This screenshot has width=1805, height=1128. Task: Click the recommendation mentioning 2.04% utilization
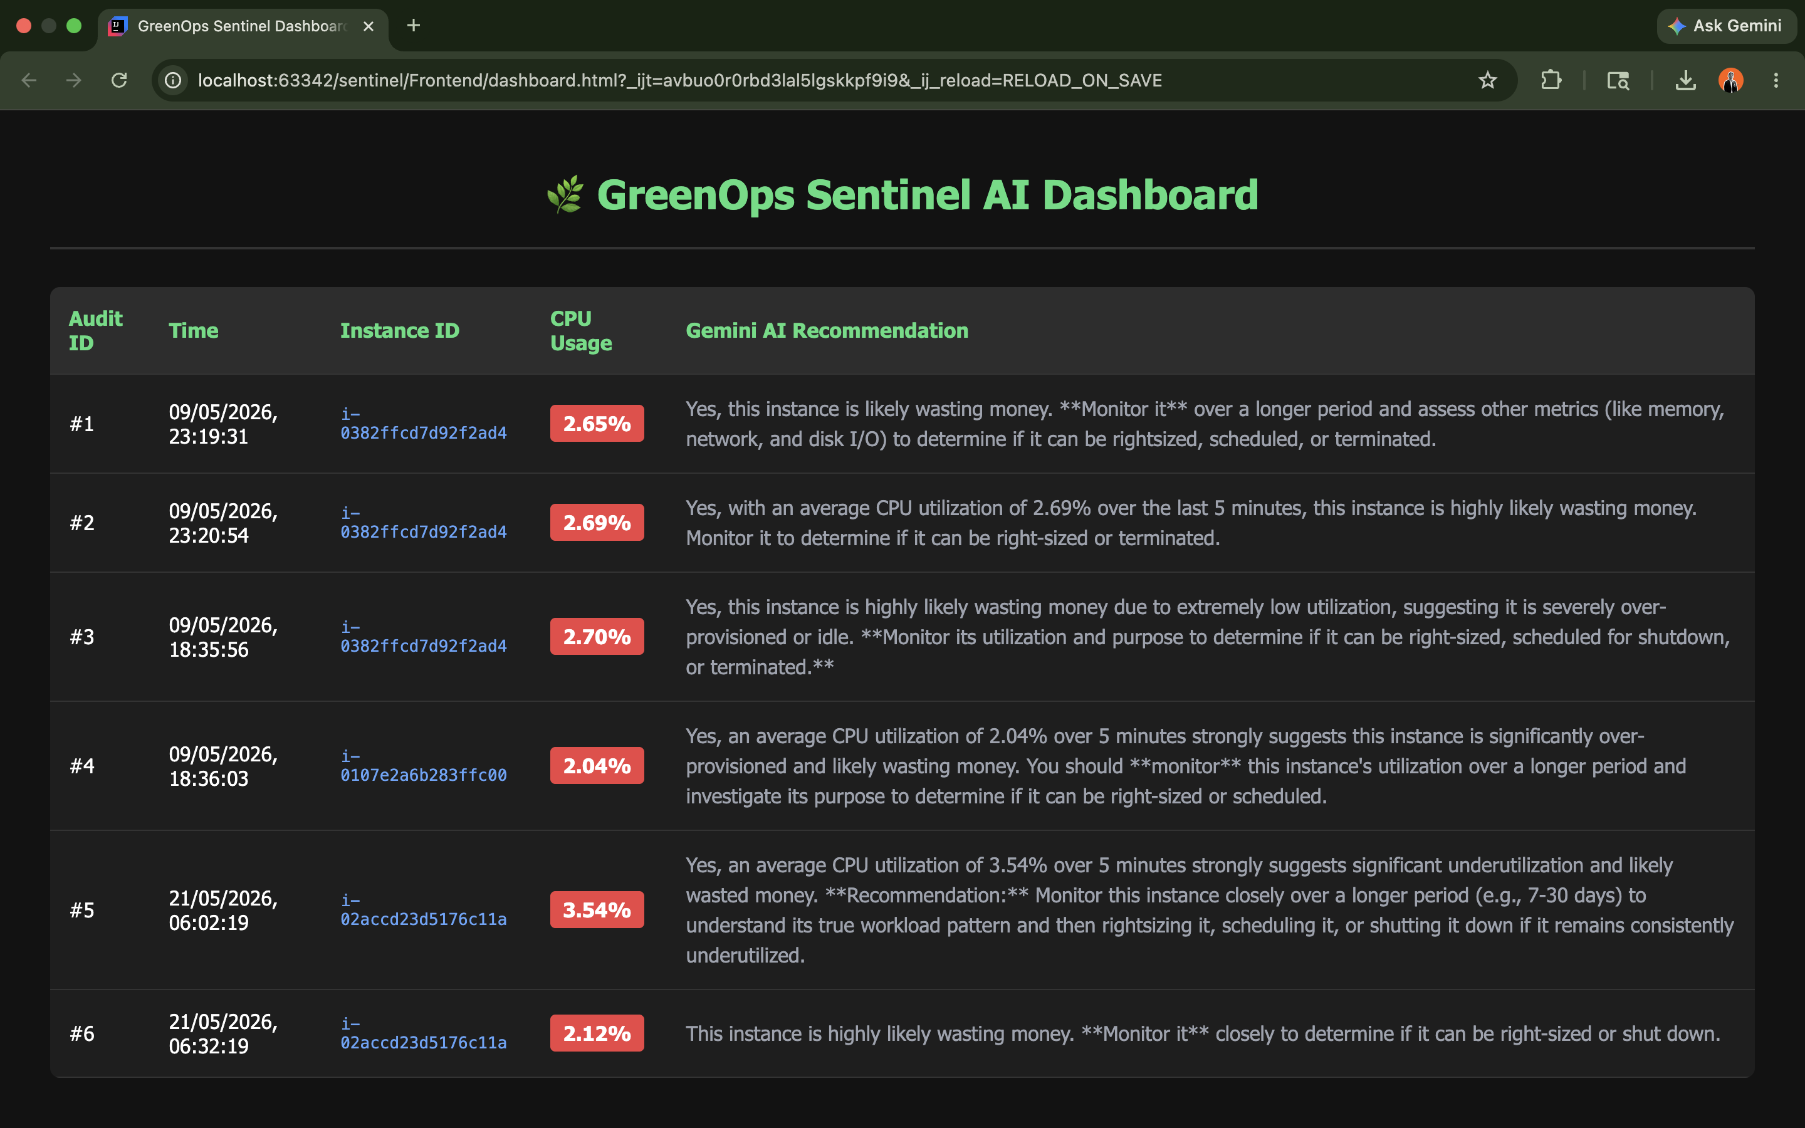[1186, 766]
